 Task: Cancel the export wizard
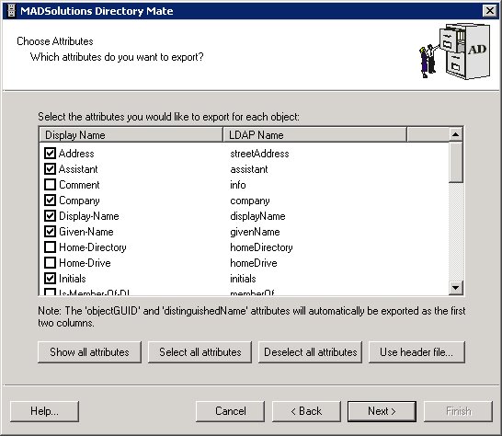click(231, 411)
